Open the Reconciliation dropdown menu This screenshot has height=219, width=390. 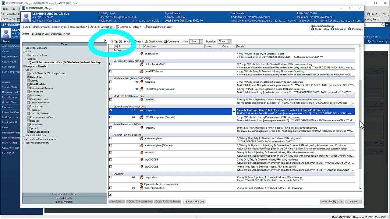[x=79, y=27]
